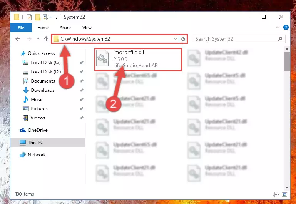Click the pin icon next to Downloads
This screenshot has height=204, width=296.
pos(81,90)
